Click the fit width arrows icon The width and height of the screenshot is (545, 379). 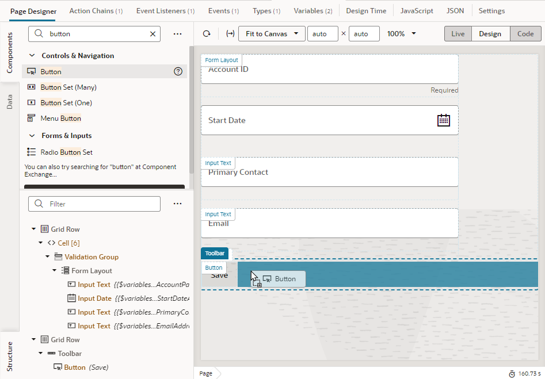(230, 34)
